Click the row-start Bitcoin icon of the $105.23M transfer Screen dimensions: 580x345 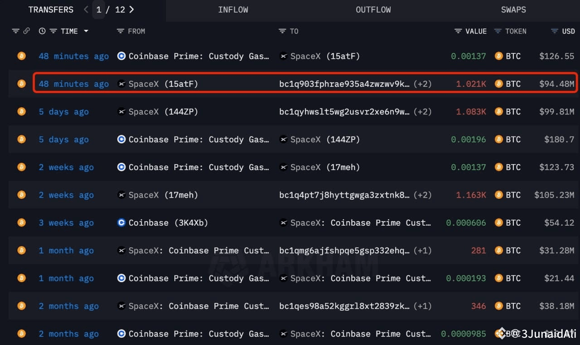tap(21, 195)
